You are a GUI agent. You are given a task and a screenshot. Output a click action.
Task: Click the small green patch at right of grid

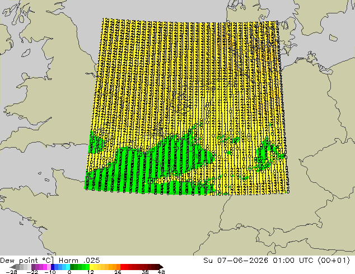[x=266, y=154]
